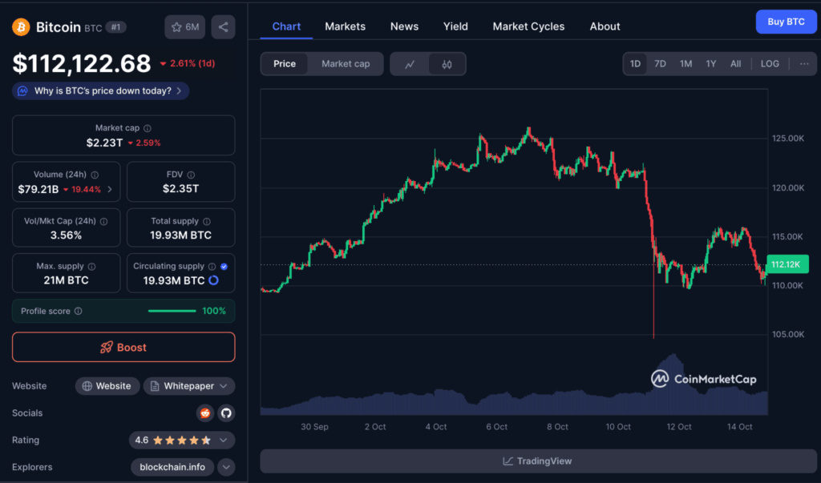Click the Market cap info icon

[148, 128]
